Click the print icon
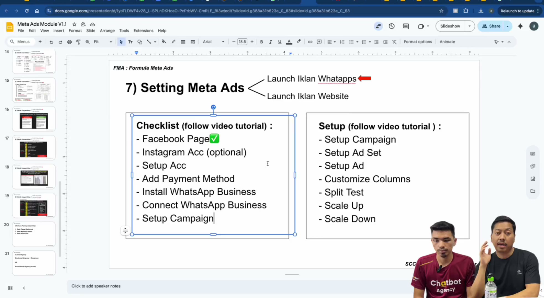 click(69, 42)
